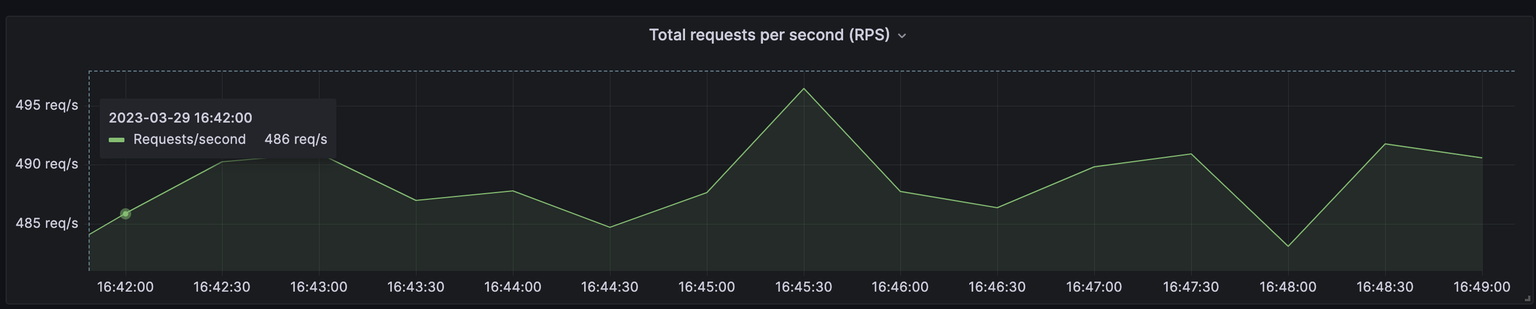Click the line vertex at 16:48:30
Viewport: 1536px width, 309px height.
[x=1385, y=144]
